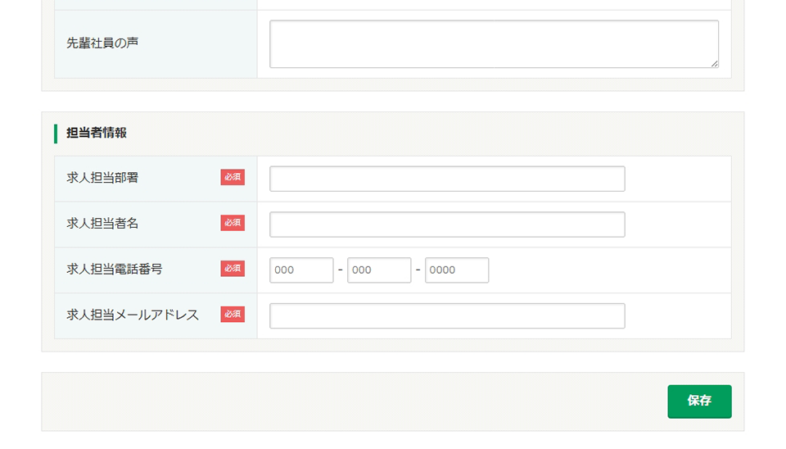Click the 先輩社員の声 label
Viewport: 786px width, 449px height.
point(102,43)
